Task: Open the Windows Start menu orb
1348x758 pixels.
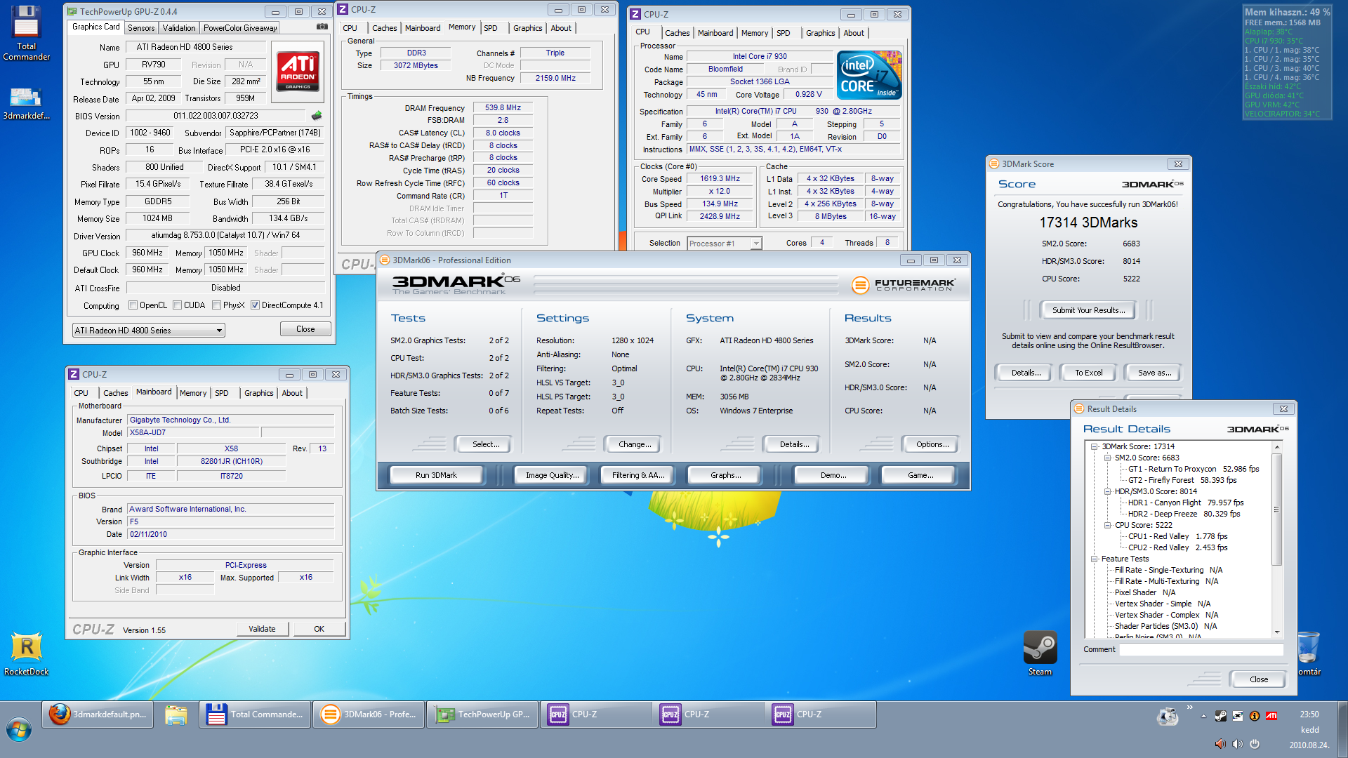Action: pyautogui.click(x=19, y=730)
